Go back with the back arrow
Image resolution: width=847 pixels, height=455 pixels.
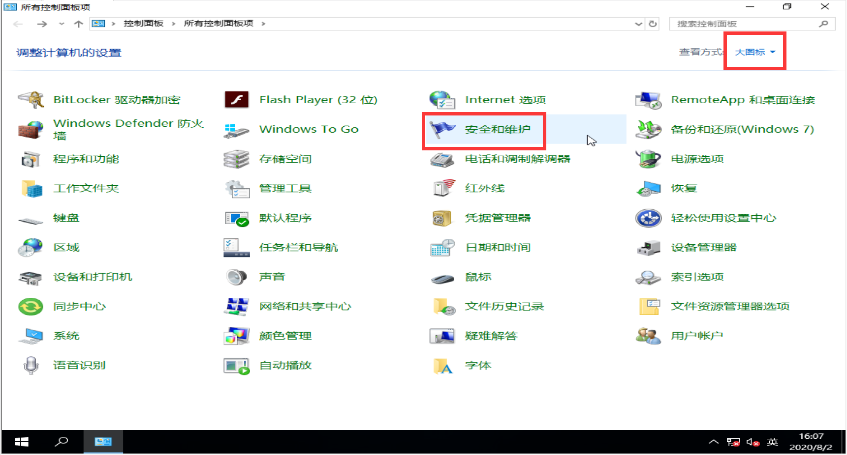[18, 24]
